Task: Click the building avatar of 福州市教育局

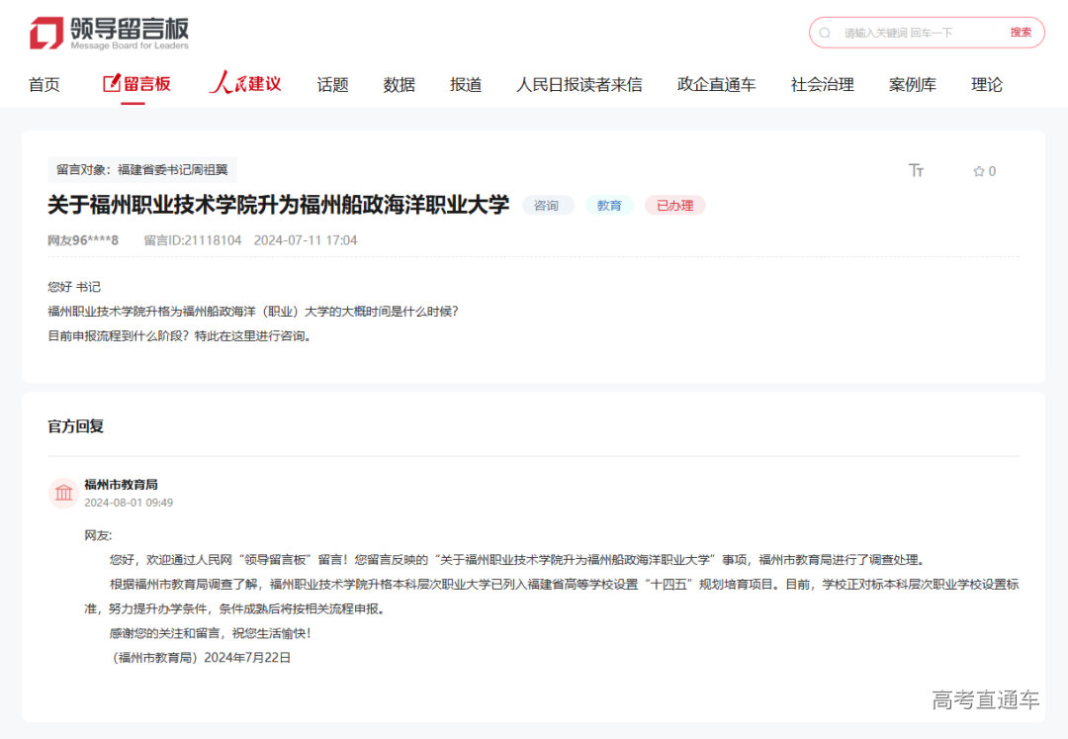Action: 63,493
